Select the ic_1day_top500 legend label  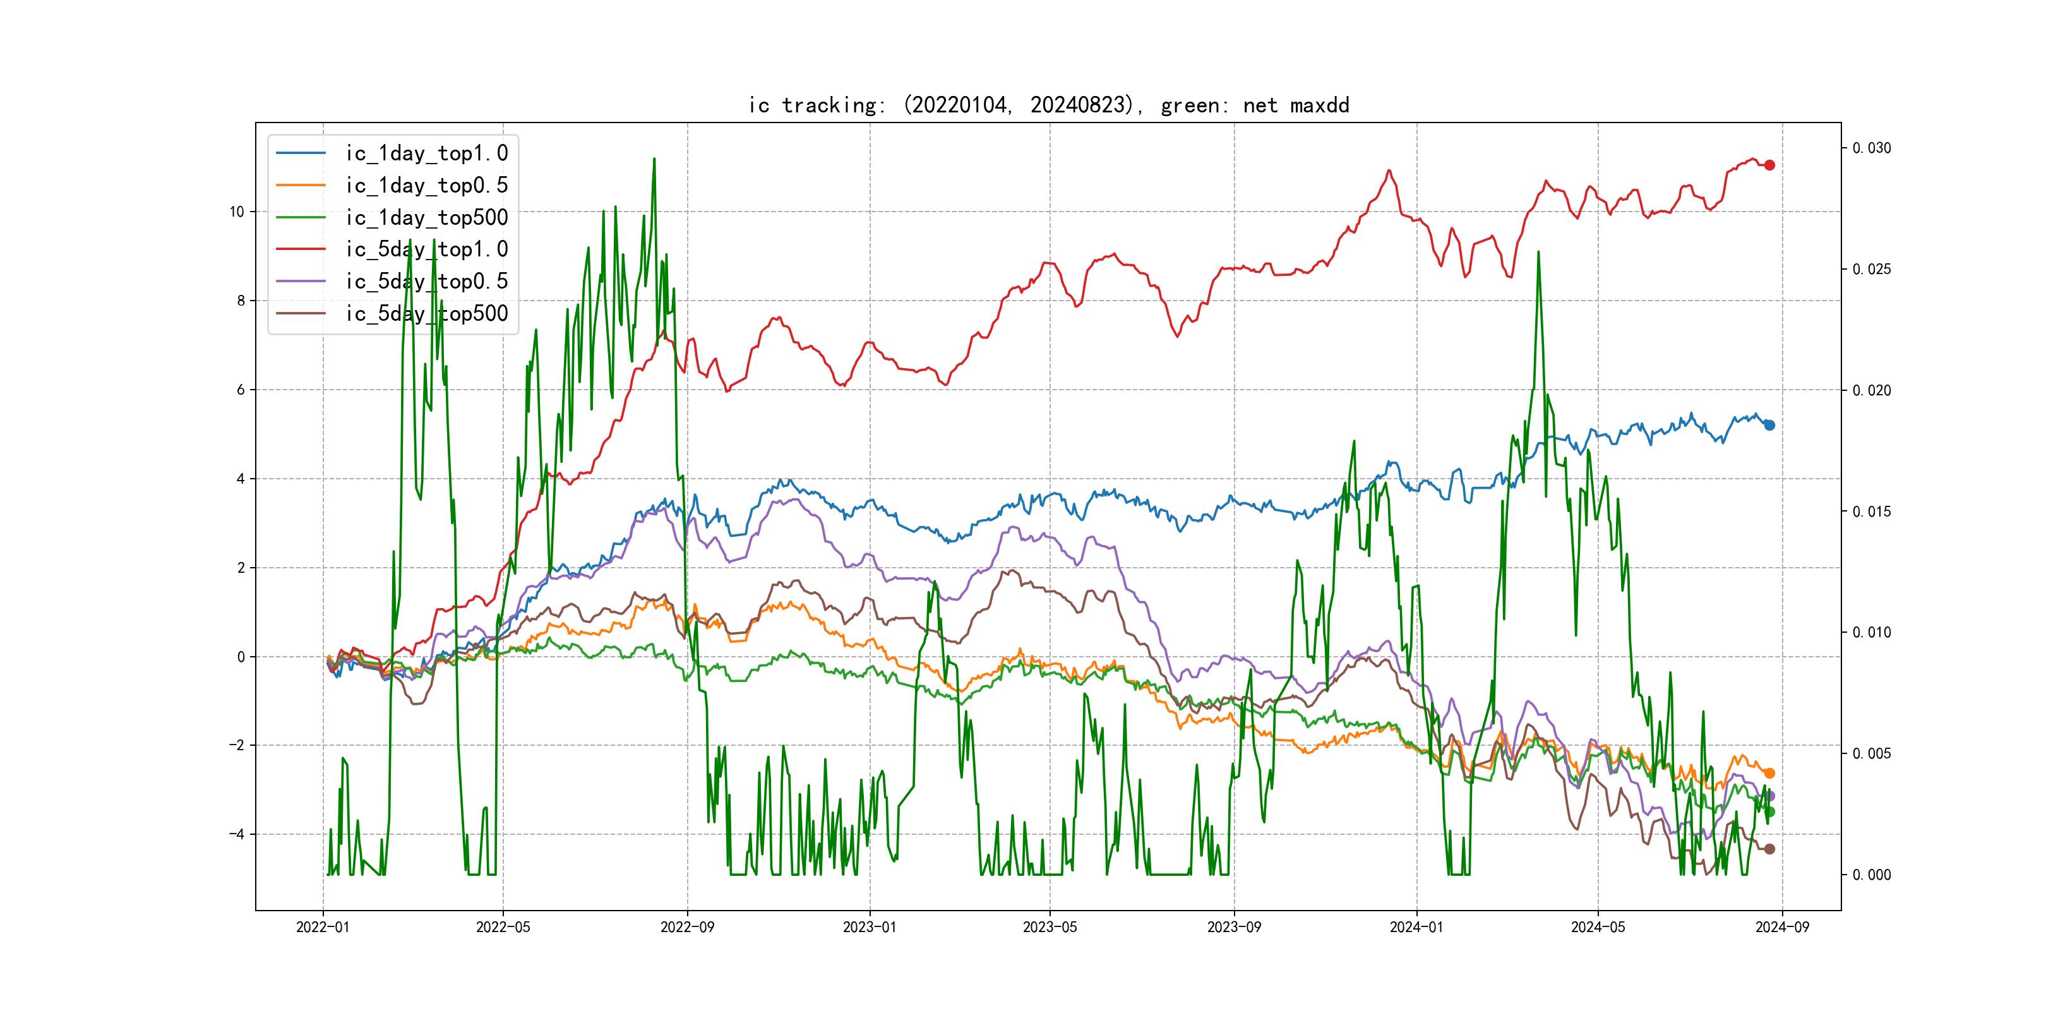(x=426, y=218)
